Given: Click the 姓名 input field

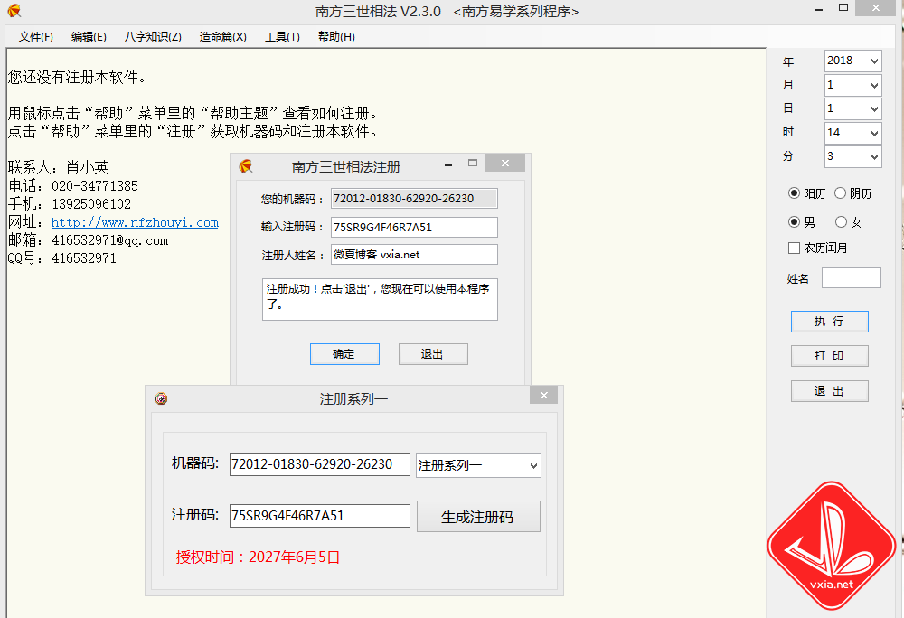Looking at the screenshot, I should 851,278.
